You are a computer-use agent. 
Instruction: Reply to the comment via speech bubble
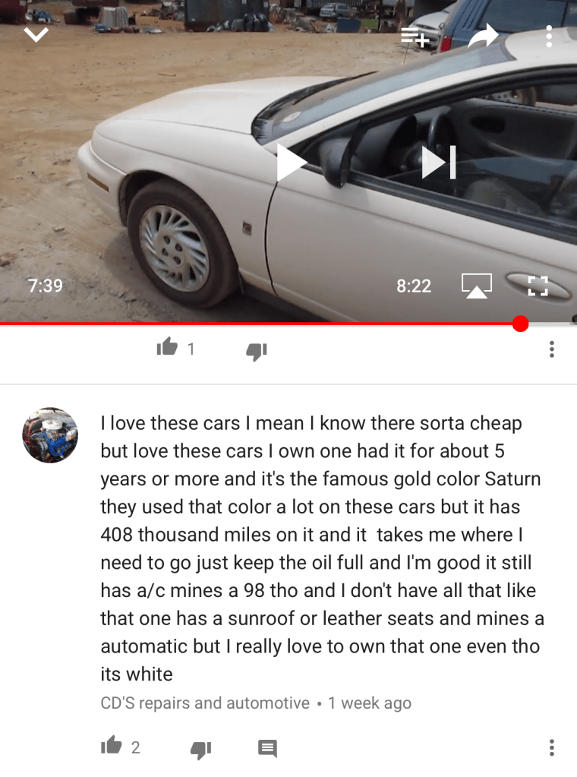pyautogui.click(x=267, y=748)
